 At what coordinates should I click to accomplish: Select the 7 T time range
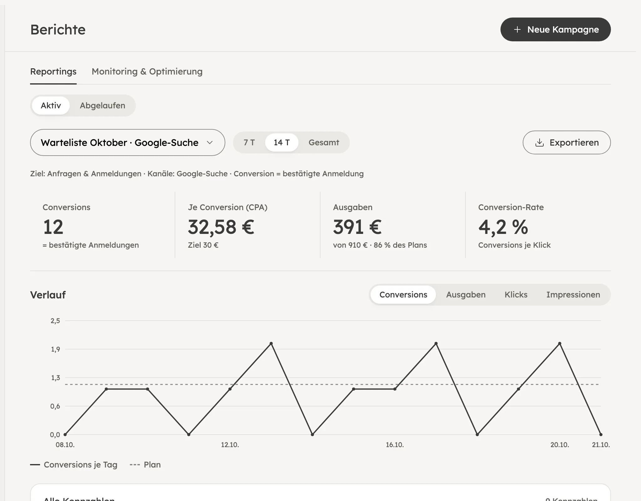tap(249, 142)
